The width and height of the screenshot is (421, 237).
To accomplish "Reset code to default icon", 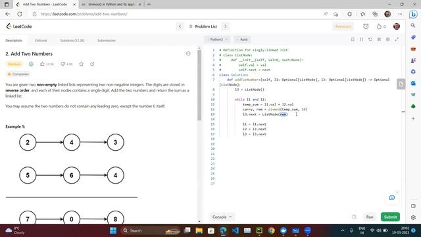I will tap(370, 39).
